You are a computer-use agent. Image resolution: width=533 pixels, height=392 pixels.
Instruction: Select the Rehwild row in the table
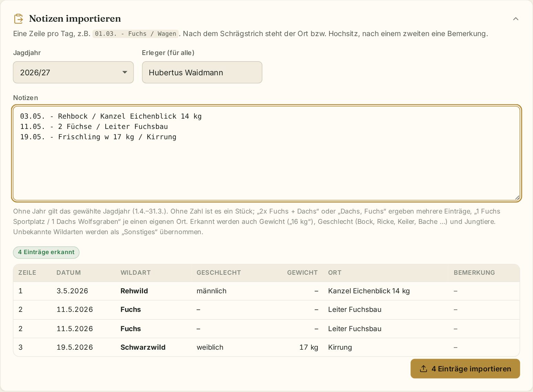point(266,291)
